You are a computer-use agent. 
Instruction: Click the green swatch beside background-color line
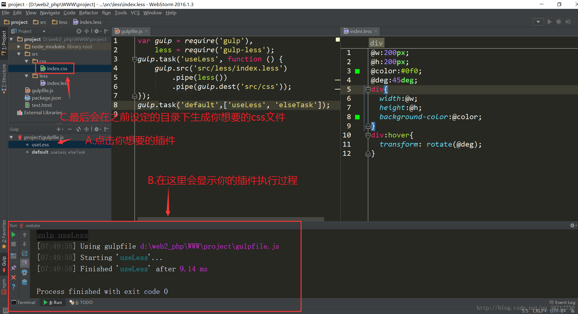(357, 117)
